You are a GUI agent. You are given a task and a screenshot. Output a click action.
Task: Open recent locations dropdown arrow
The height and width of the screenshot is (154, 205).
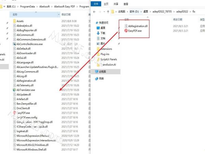pyautogui.click(x=104, y=12)
